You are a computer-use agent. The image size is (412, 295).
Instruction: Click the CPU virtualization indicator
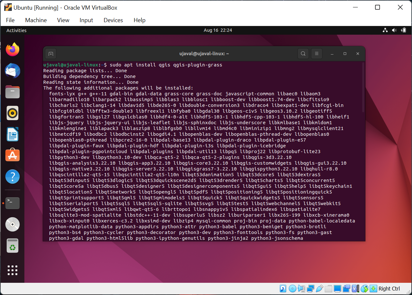click(356, 289)
